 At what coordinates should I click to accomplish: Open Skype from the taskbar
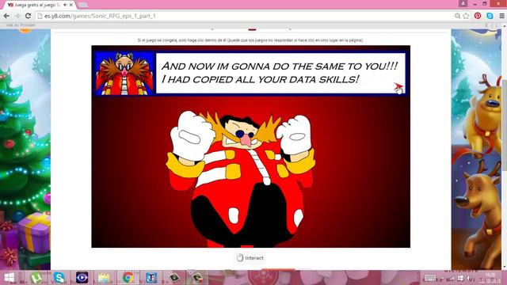pos(59,278)
